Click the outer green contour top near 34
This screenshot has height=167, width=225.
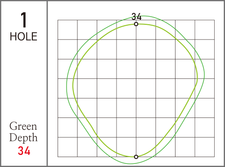(x=144, y=16)
